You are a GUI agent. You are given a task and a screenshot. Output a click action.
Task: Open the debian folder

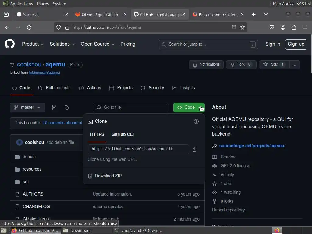point(29,157)
